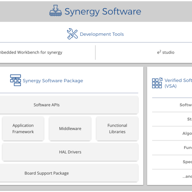
Task: Click the VSA row starting with "Func"
Action: coord(188,148)
